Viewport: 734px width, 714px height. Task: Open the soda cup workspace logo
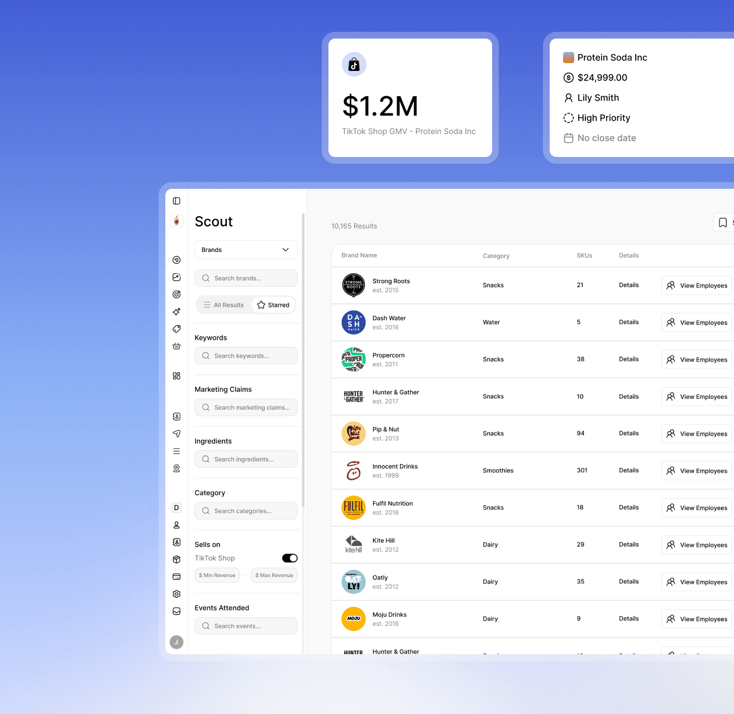tap(177, 221)
